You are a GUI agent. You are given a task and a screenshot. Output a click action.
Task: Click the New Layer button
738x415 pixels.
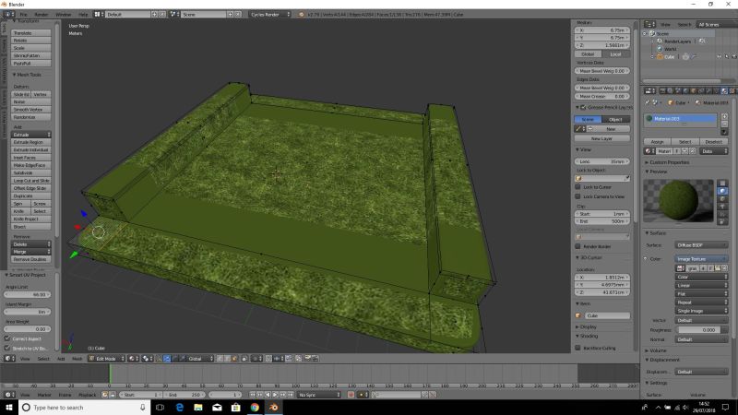(602, 138)
